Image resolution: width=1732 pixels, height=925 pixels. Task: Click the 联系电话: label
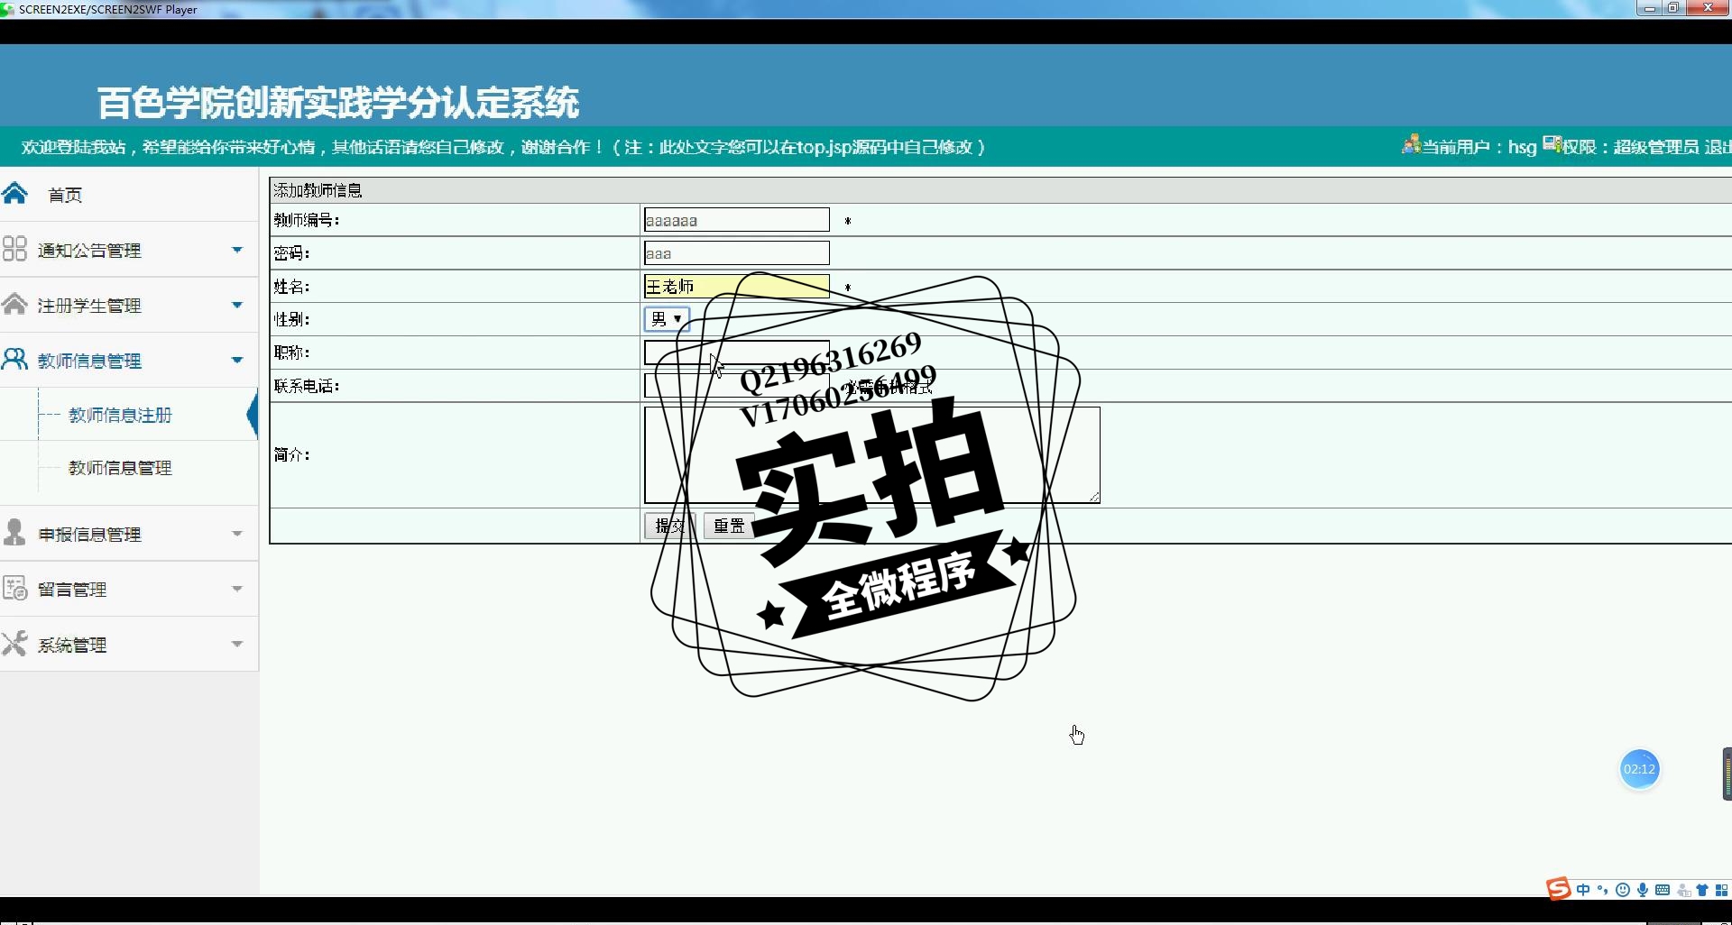pos(307,386)
